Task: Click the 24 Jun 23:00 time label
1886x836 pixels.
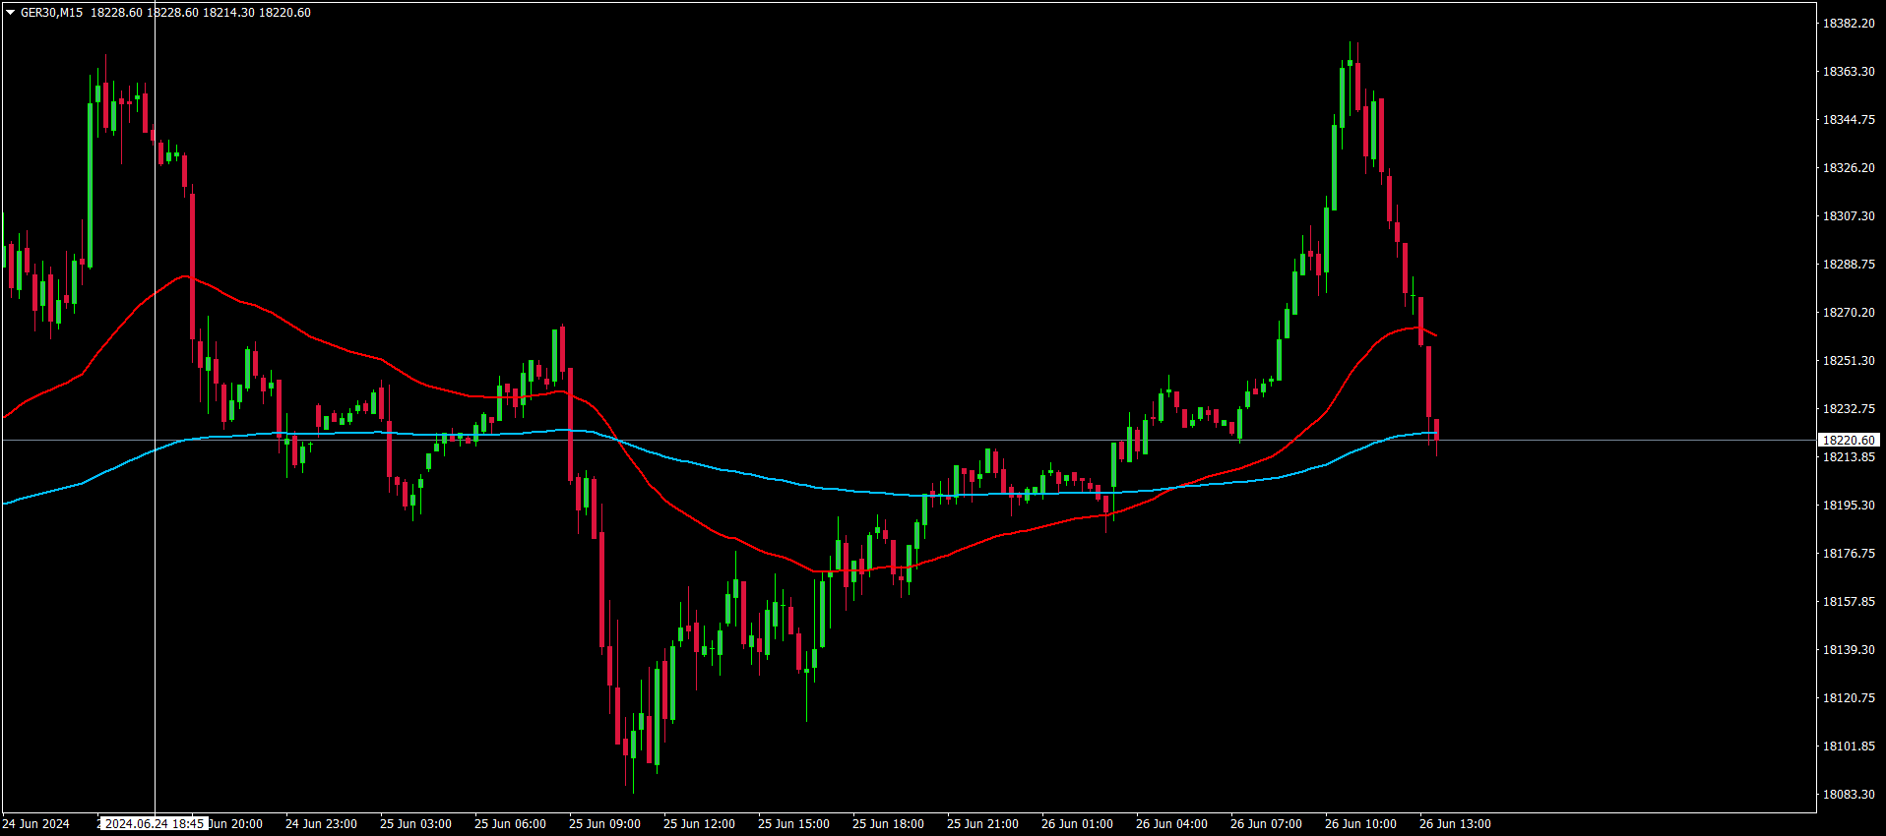Action: click(x=321, y=824)
